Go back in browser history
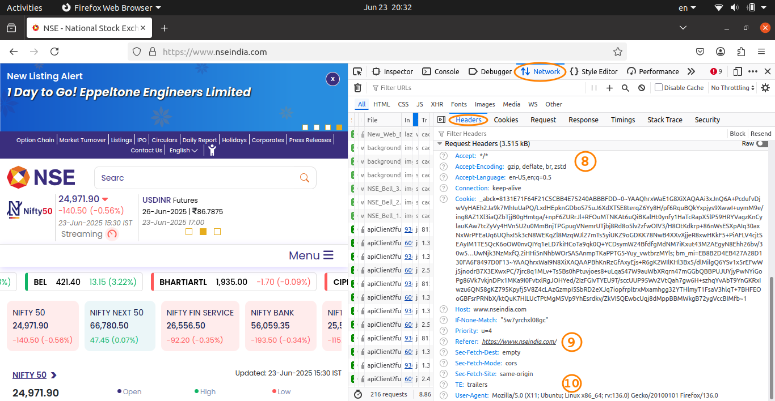Viewport: 775px width, 401px height. tap(14, 52)
